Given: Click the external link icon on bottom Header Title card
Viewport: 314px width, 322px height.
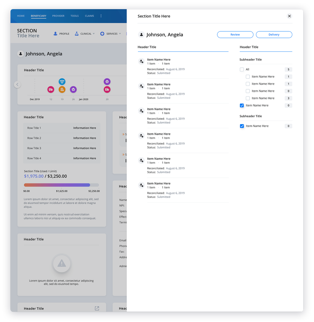Looking at the screenshot, I should [97, 308].
